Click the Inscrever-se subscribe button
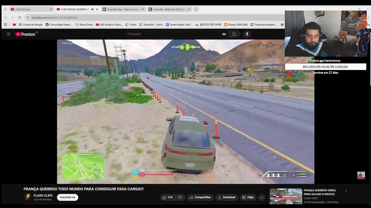Image resolution: width=371 pixels, height=208 pixels. click(x=68, y=197)
